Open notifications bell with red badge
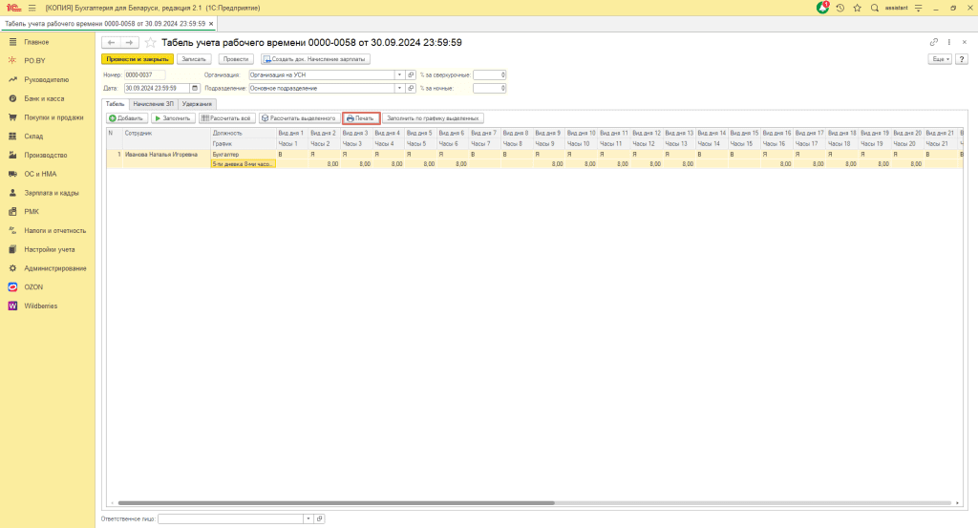978x528 pixels. click(x=822, y=8)
